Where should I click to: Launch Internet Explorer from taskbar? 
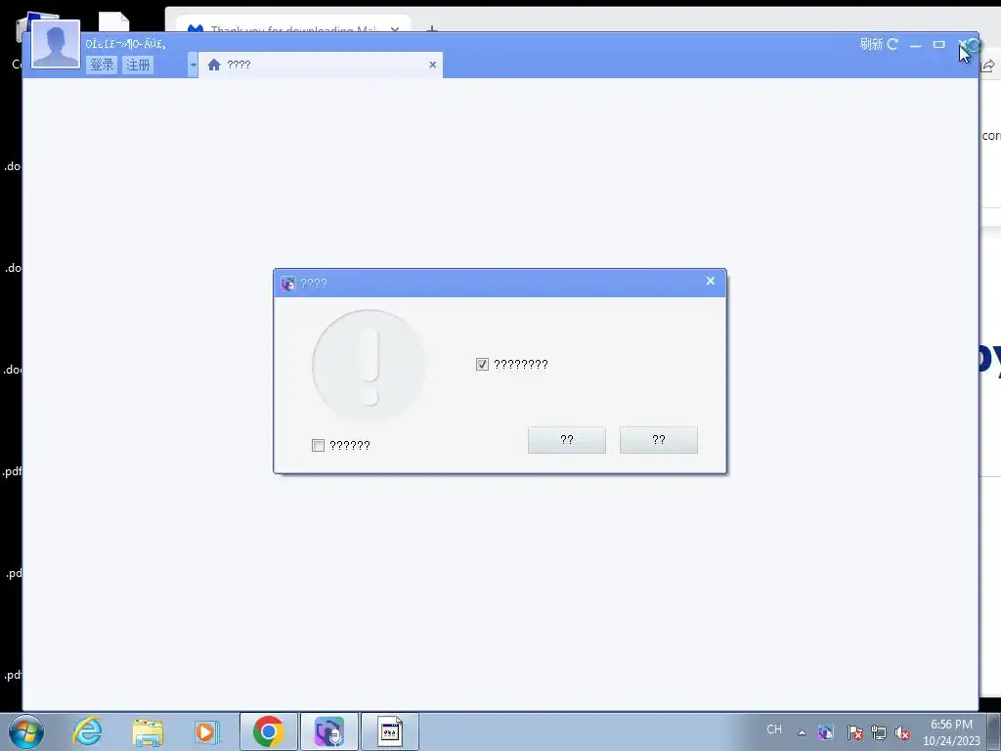click(87, 731)
